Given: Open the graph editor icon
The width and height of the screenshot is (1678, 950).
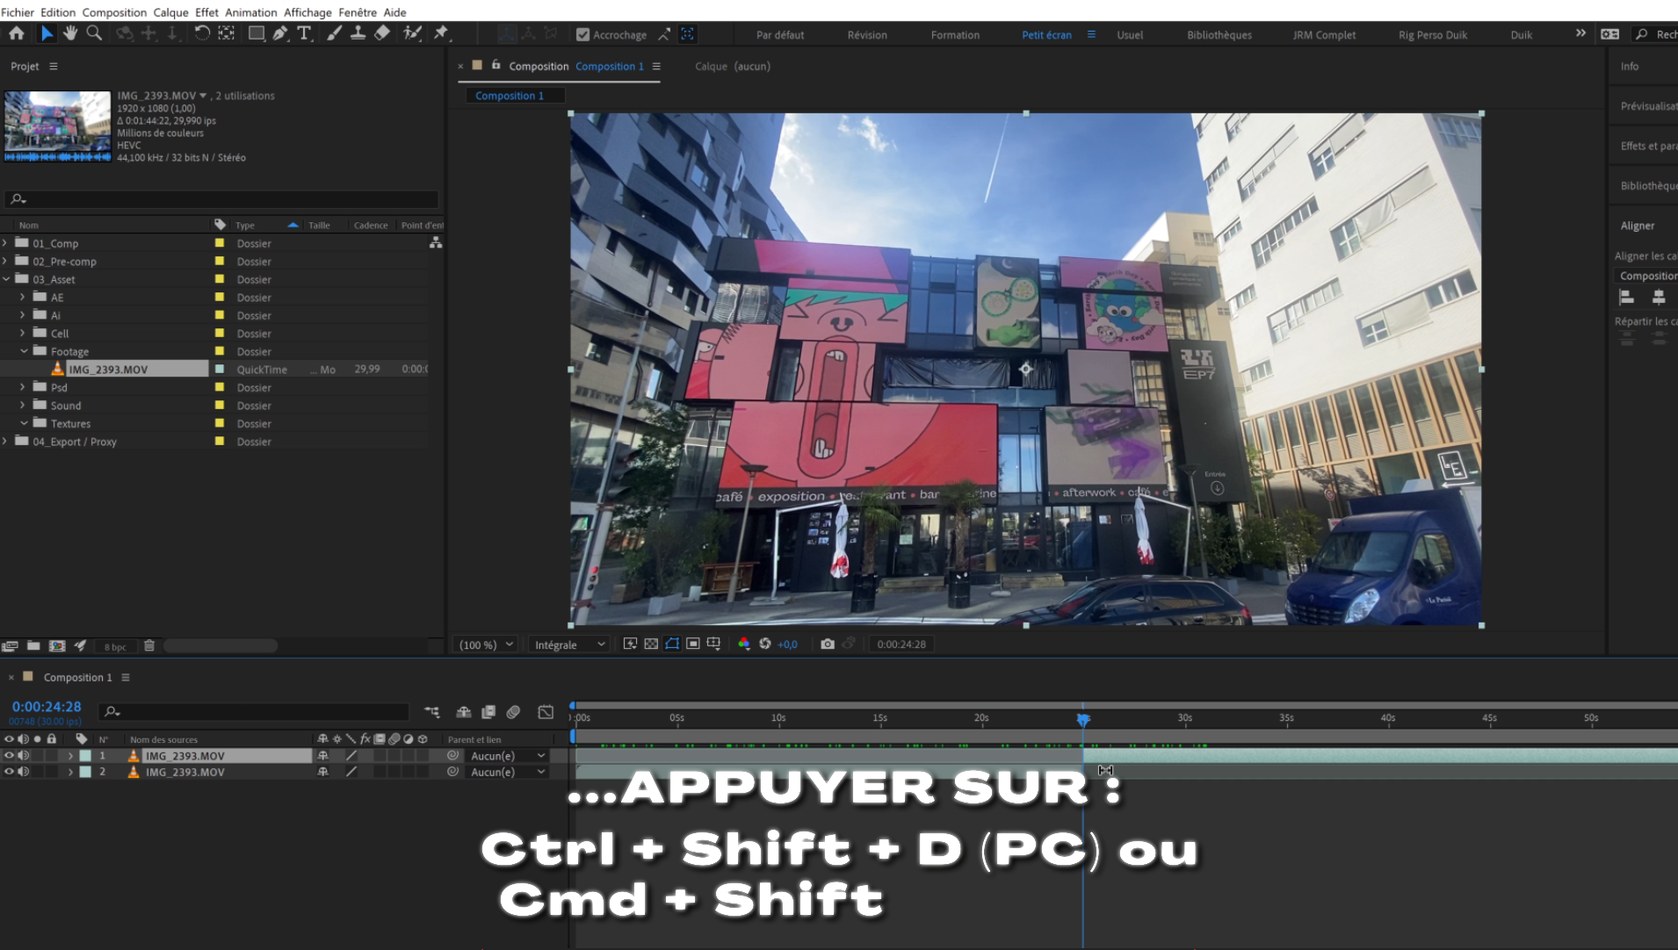Looking at the screenshot, I should point(546,712).
